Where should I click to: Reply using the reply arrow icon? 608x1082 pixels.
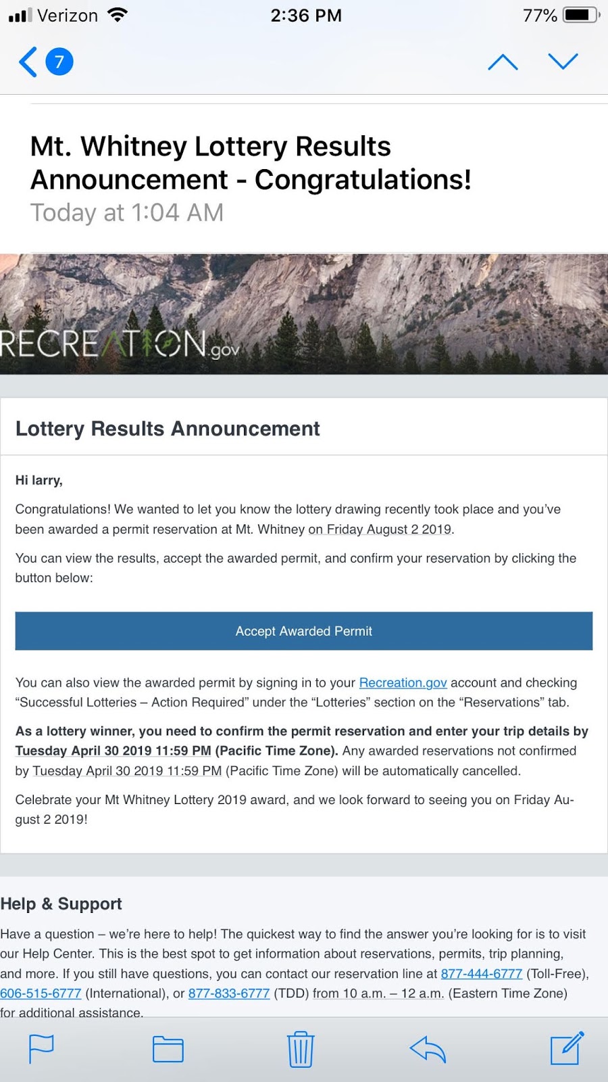coord(428,1050)
